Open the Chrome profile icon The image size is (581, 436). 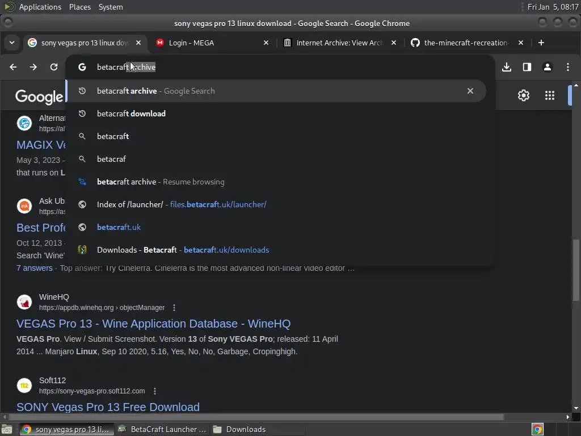[548, 67]
